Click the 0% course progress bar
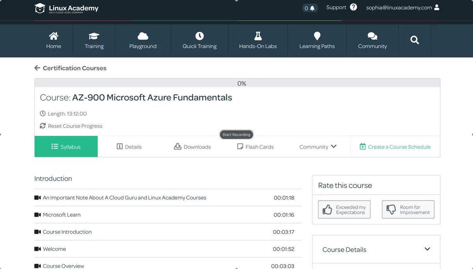The height and width of the screenshot is (269, 473). (x=237, y=83)
